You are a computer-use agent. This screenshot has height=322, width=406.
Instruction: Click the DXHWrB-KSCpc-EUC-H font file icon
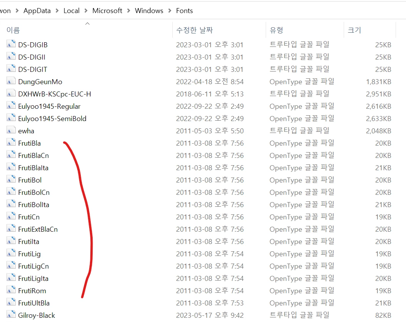click(x=11, y=93)
